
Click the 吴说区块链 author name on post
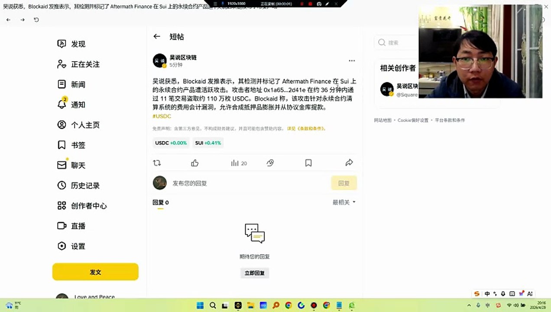[183, 57]
